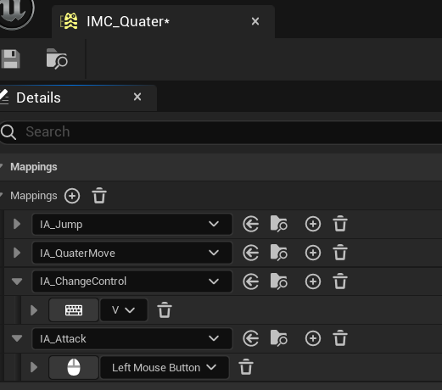Collapse the IA_ChangeControl mapping row
Viewport: 442px width, 390px height.
coord(17,281)
